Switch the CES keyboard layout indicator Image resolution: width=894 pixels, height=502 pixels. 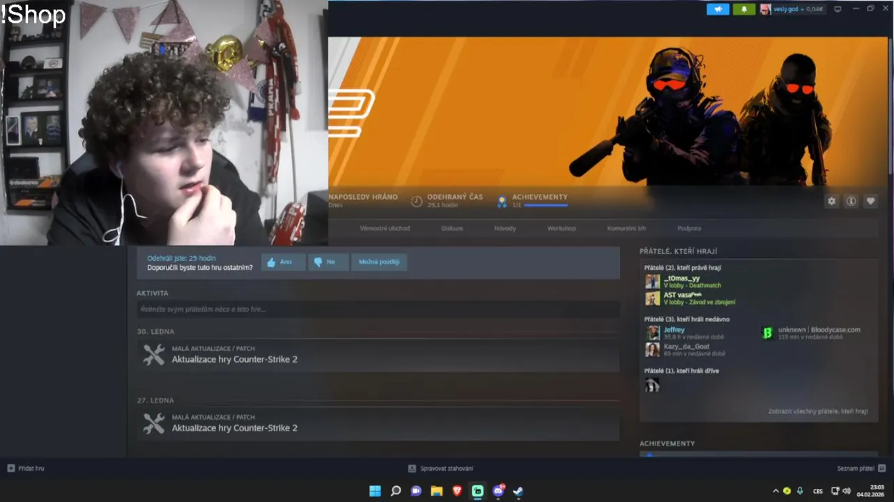[x=818, y=491]
